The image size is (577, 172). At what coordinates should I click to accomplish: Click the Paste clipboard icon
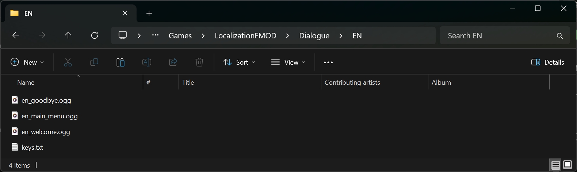point(121,62)
